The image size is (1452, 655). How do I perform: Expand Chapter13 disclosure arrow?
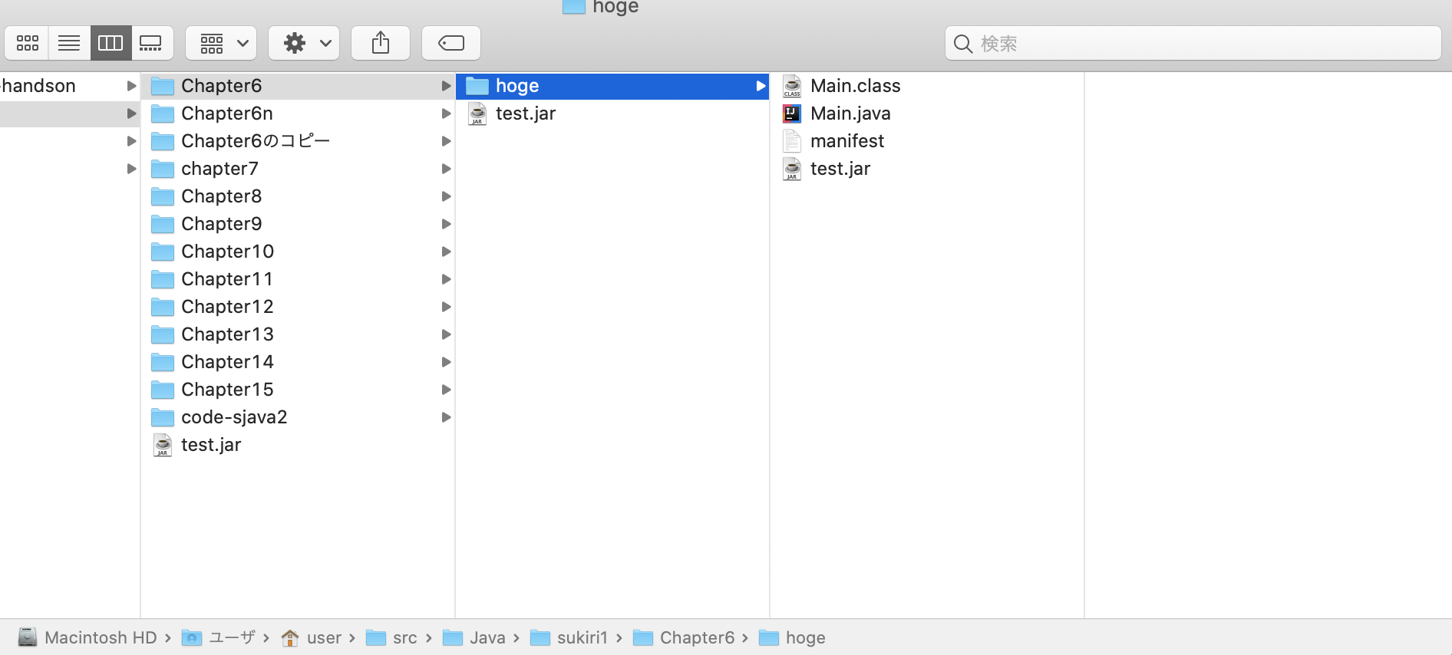(x=446, y=334)
